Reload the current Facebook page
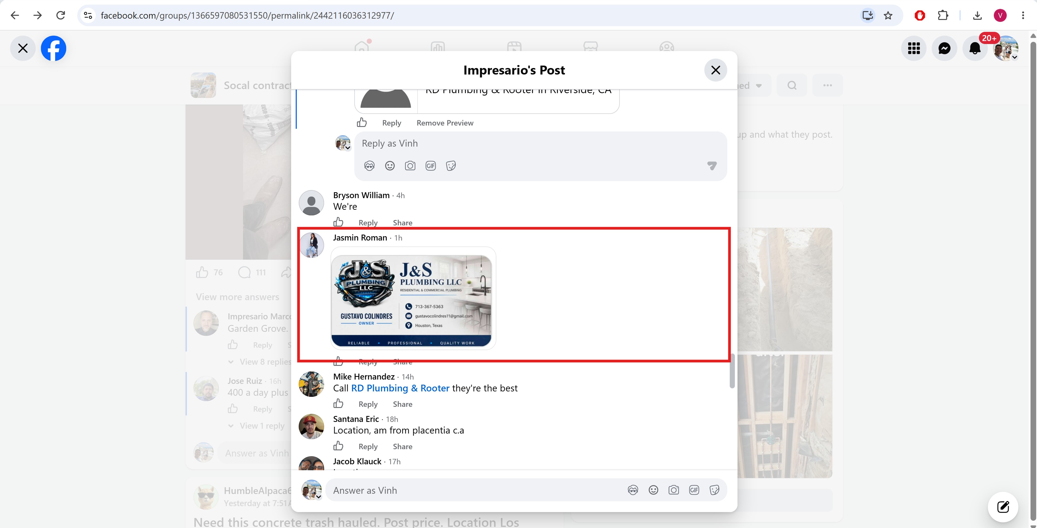The image size is (1037, 528). [61, 15]
